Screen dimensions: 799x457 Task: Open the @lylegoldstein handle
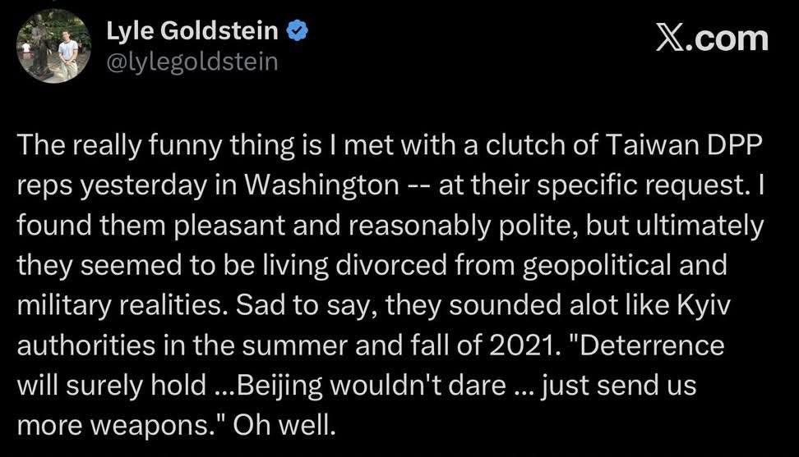coord(192,62)
